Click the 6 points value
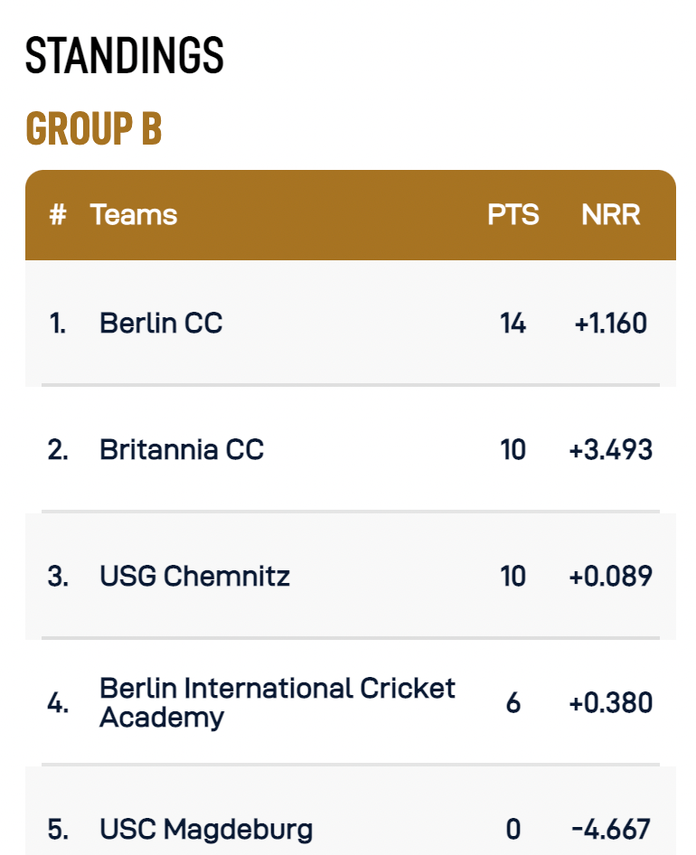696x855 pixels. tap(513, 702)
